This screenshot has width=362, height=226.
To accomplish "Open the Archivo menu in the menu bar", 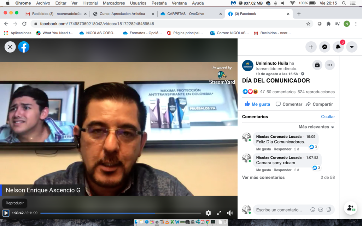I will [x=43, y=3].
